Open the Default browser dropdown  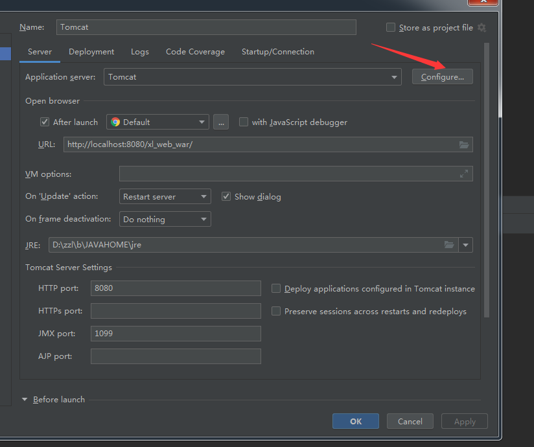(157, 122)
